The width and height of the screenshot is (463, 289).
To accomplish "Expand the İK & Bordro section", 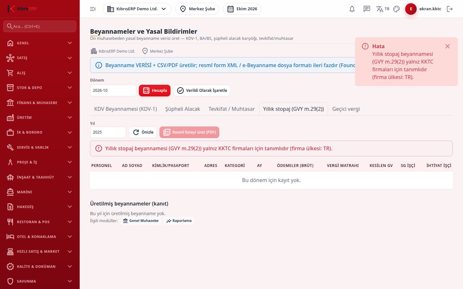I will [x=40, y=132].
